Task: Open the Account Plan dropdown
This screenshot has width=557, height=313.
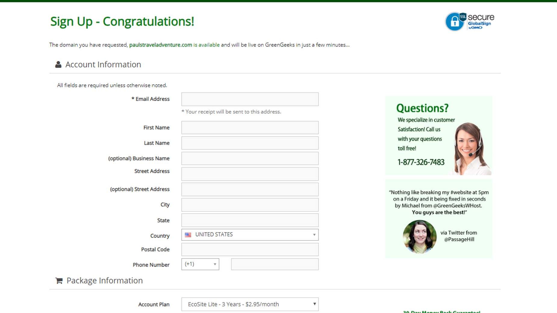Action: 250,304
